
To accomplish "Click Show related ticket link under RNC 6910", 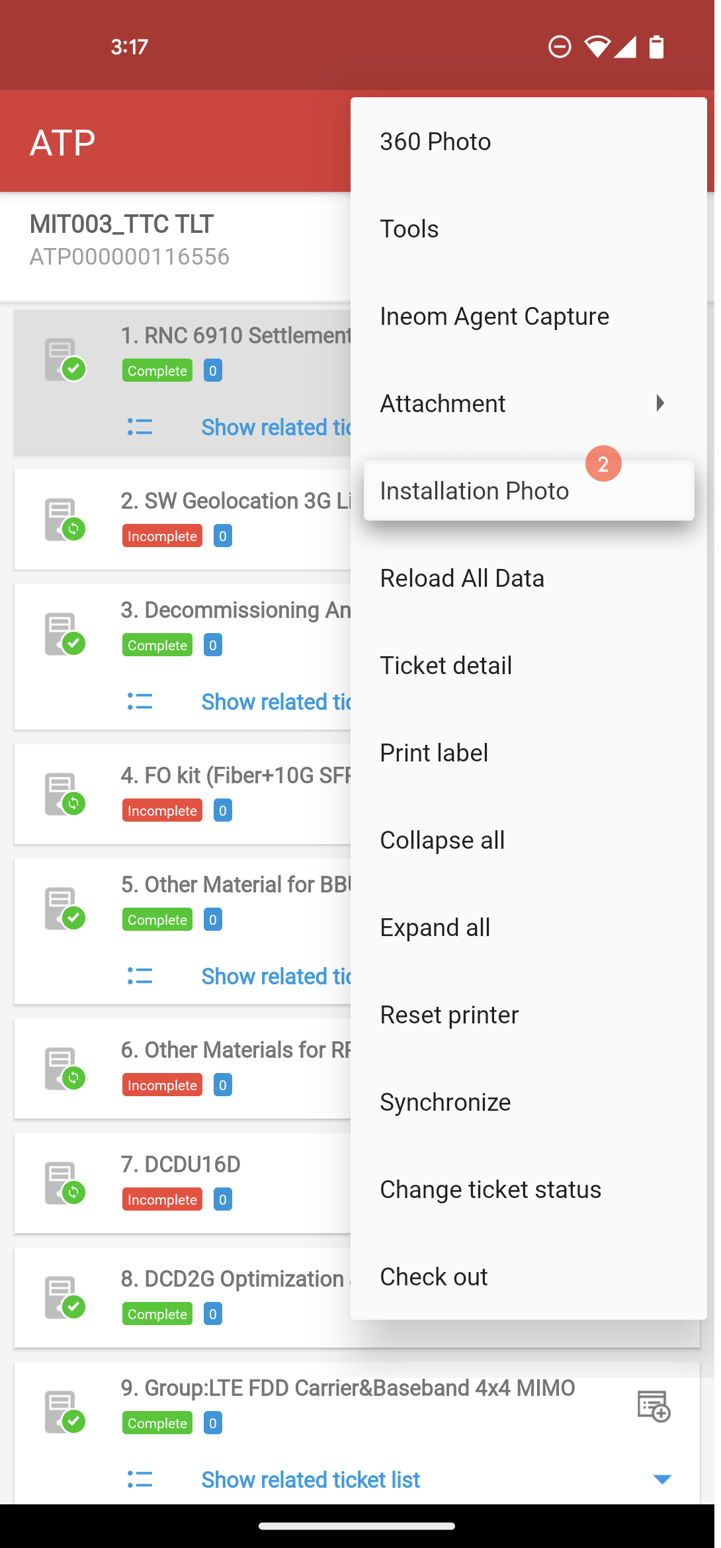I will 276,427.
